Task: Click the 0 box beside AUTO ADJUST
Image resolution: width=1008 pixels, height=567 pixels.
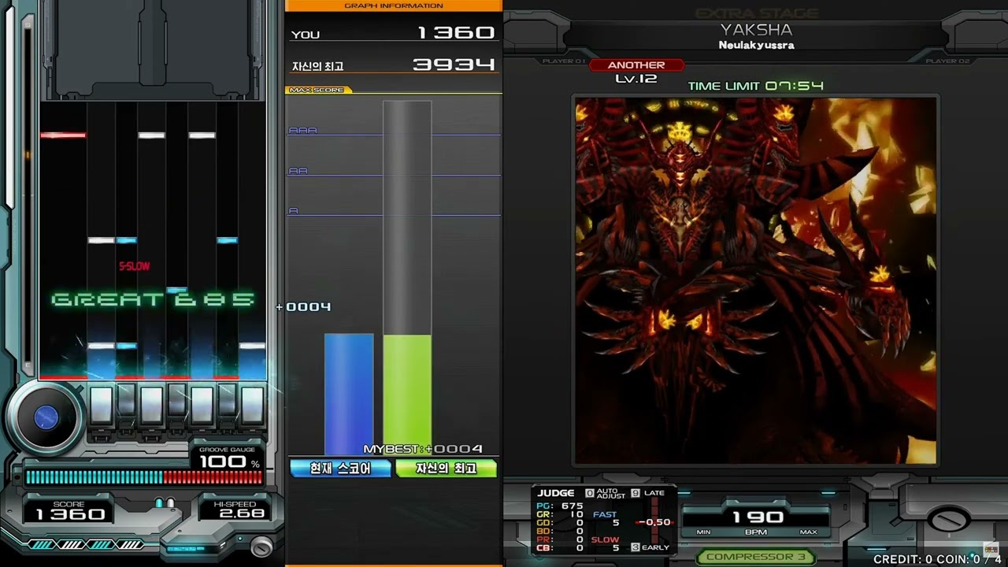Action: (x=589, y=493)
